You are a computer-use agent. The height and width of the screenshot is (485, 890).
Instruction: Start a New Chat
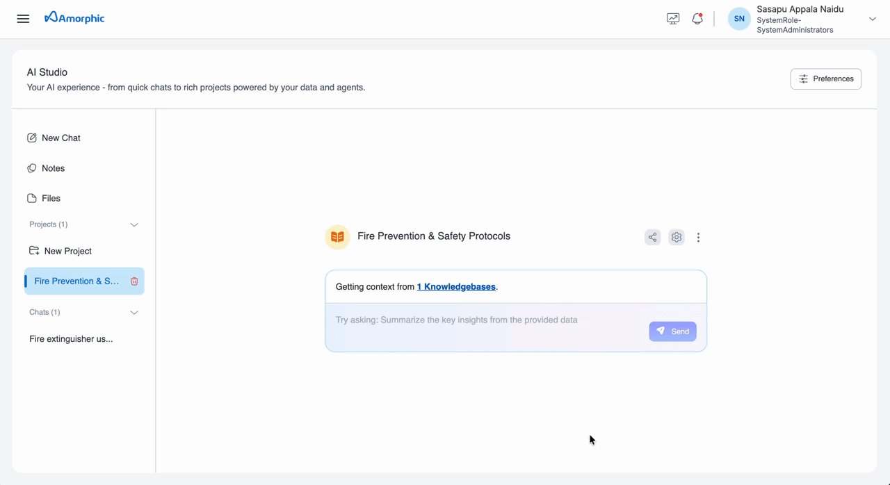coord(60,138)
